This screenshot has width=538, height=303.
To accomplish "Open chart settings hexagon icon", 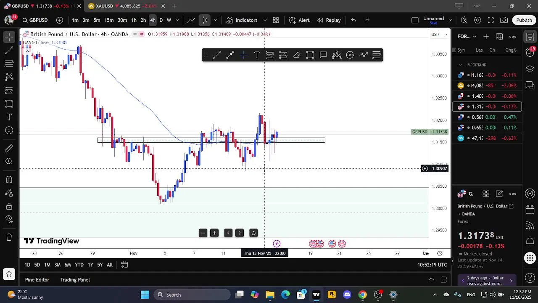I will (x=477, y=20).
